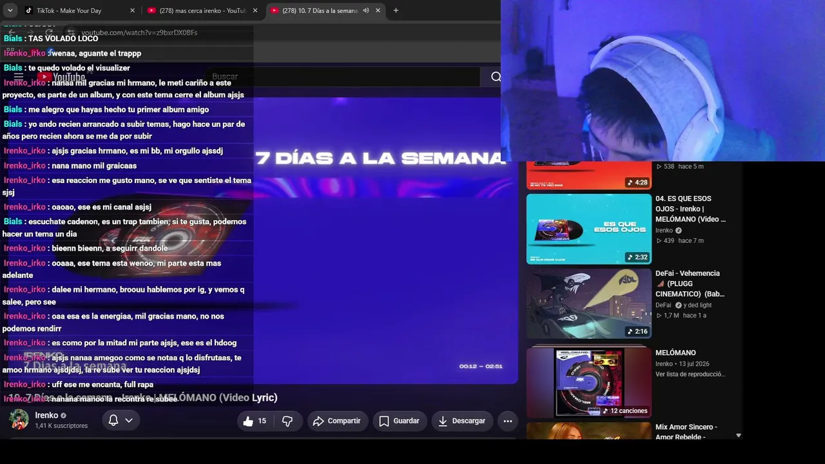Expand the notification options chevron

tap(129, 420)
